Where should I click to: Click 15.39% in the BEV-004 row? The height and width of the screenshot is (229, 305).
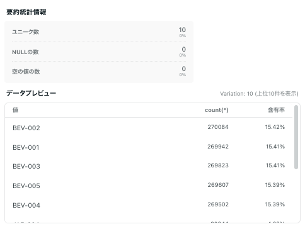275,204
